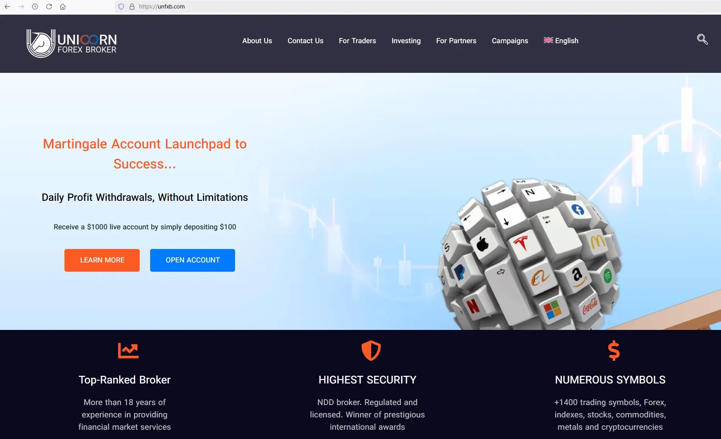Open the For Partners menu
This screenshot has height=439, width=721.
click(x=456, y=41)
